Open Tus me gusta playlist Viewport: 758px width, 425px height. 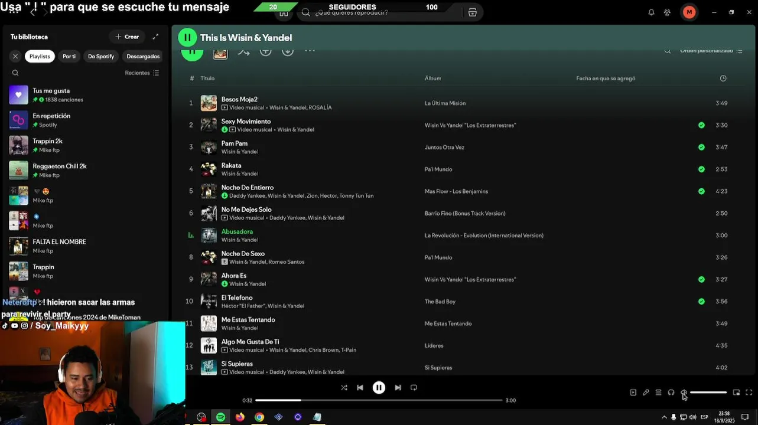coord(86,95)
